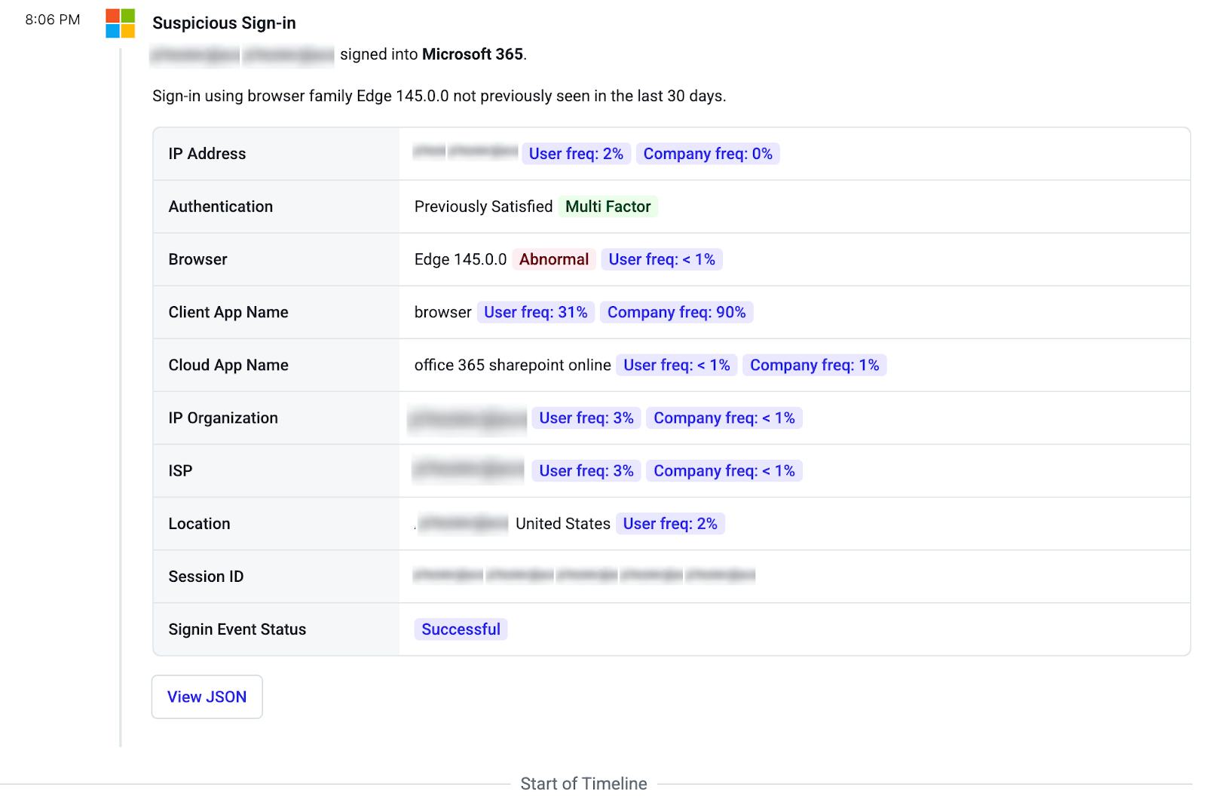Click the Signin Event Status row label
1206x805 pixels.
point(237,629)
